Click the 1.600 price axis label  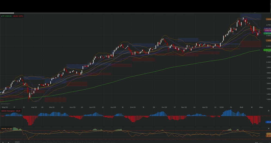coord(268,84)
